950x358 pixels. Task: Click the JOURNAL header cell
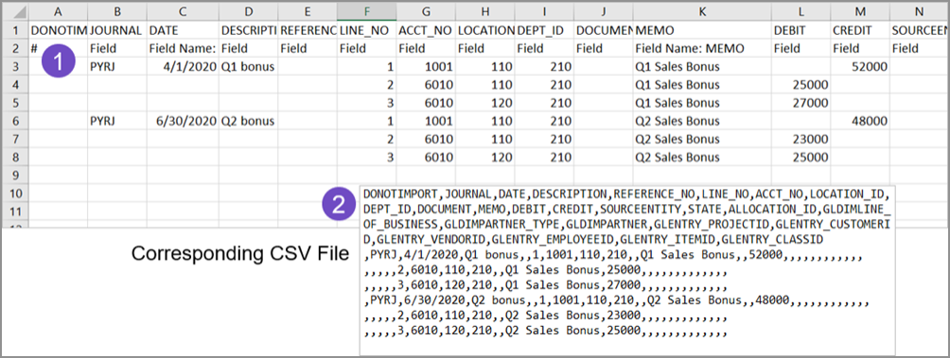117,29
